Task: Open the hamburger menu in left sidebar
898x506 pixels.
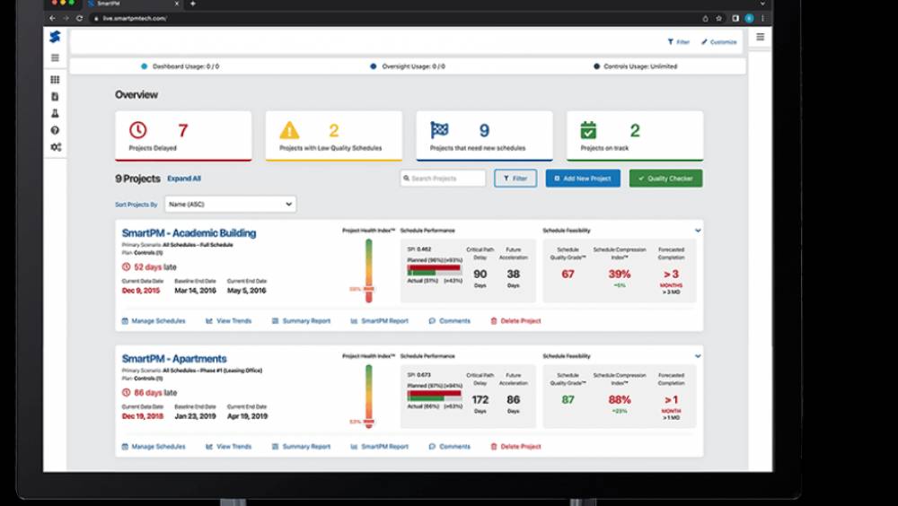Action: (x=55, y=57)
